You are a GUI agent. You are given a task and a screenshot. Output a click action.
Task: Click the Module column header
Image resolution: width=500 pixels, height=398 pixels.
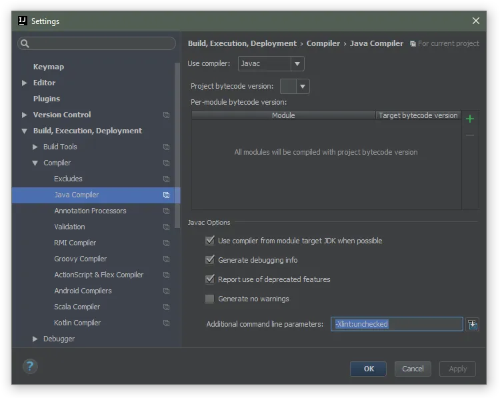[x=283, y=115]
